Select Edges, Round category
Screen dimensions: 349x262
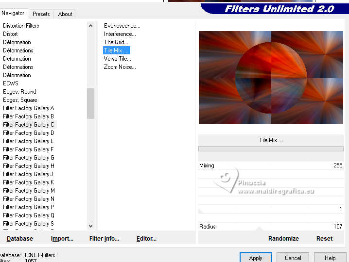coord(19,92)
